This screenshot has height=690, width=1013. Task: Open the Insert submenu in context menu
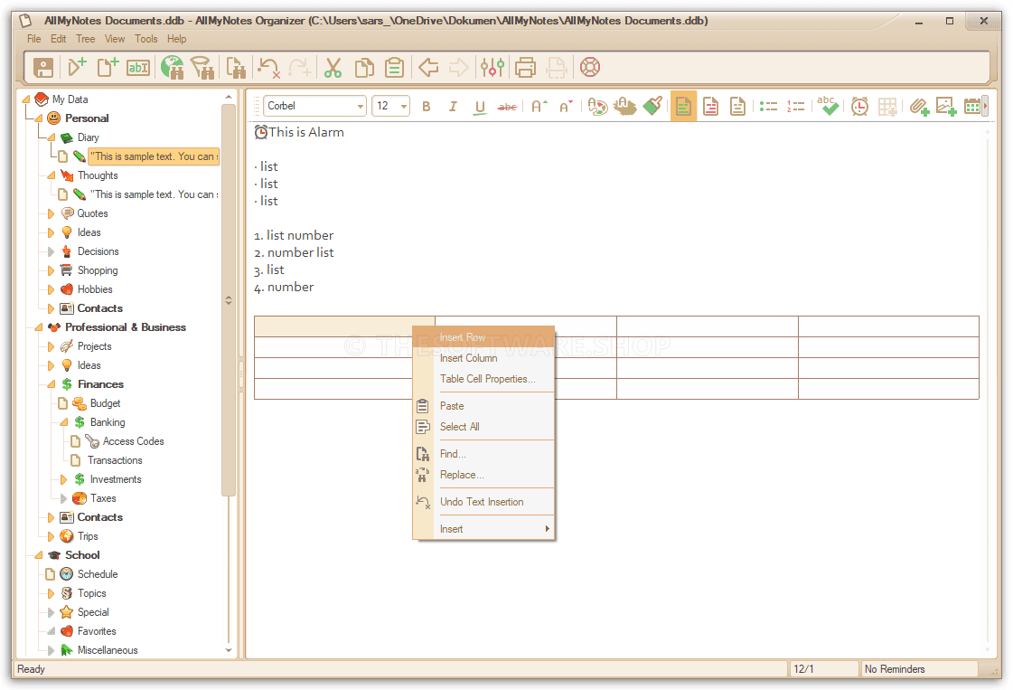click(x=483, y=529)
